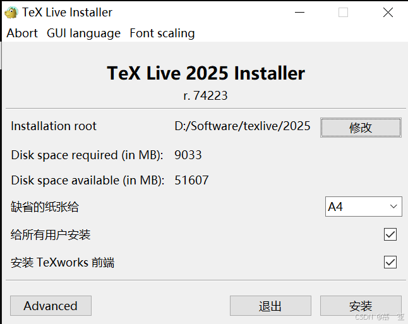Viewport: 408px width, 324px height.
Task: Click the TeX Live 2025 Installer heading
Action: [206, 73]
